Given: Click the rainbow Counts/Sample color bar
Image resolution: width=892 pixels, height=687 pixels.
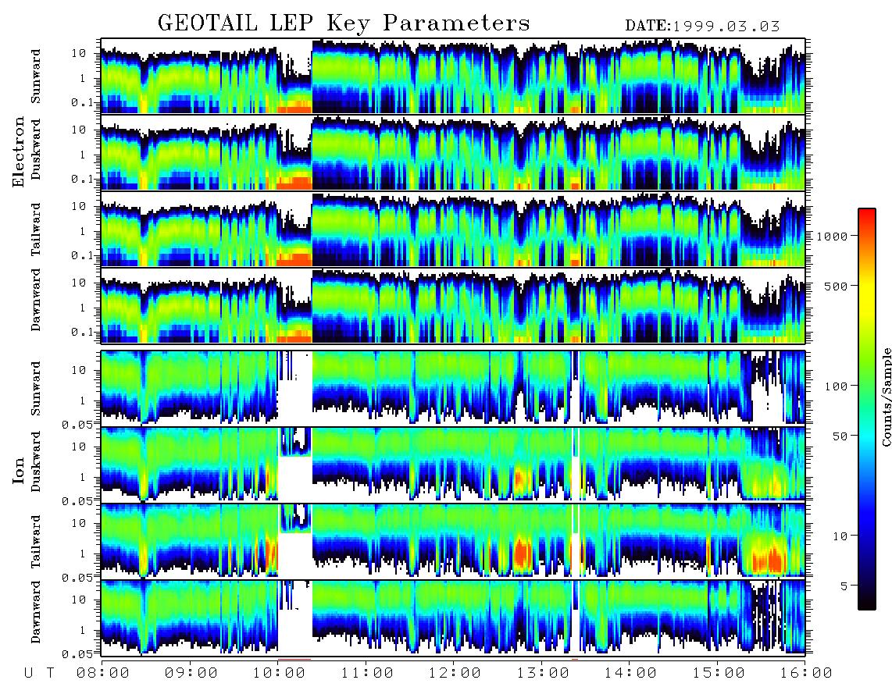Looking at the screenshot, I should (866, 409).
